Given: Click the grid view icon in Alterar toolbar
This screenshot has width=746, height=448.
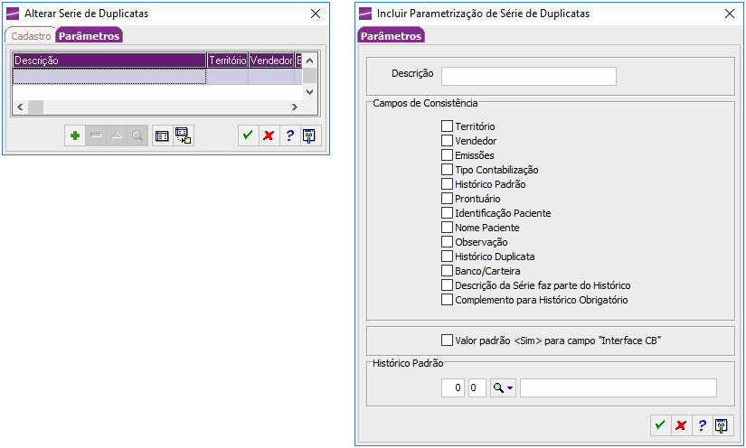Looking at the screenshot, I should tap(162, 135).
